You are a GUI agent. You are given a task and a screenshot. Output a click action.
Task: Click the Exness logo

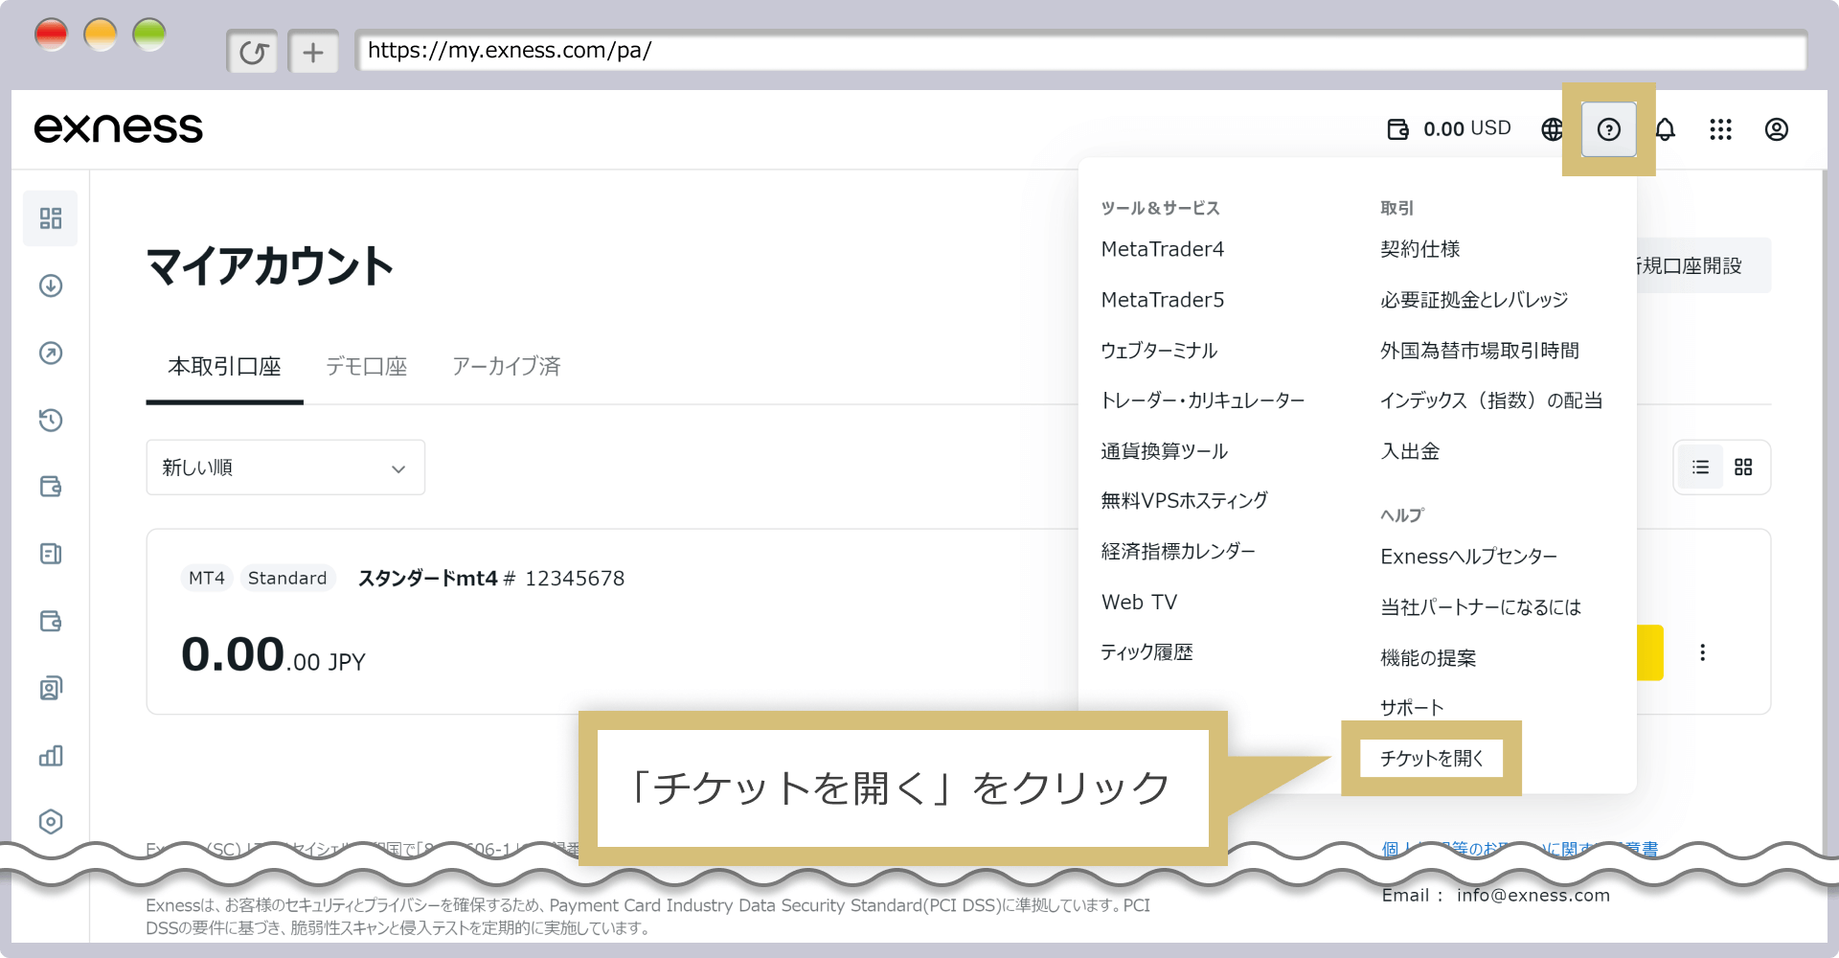(x=119, y=128)
